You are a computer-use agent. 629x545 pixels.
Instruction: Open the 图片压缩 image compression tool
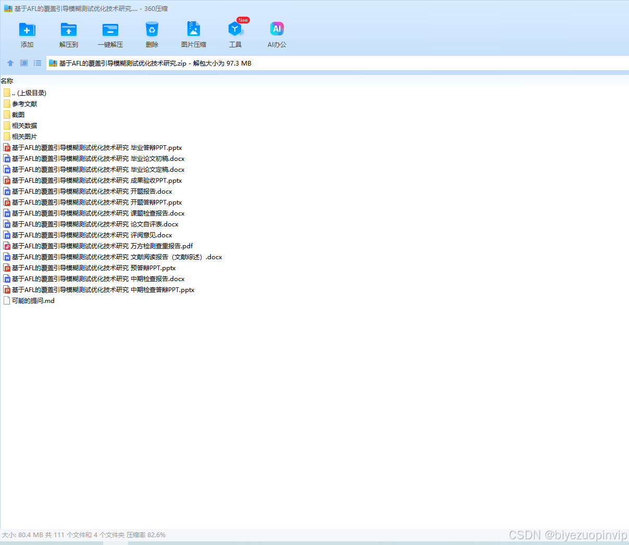pos(194,29)
